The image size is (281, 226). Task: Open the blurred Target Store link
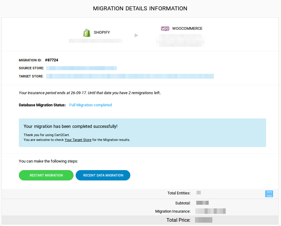[130, 76]
